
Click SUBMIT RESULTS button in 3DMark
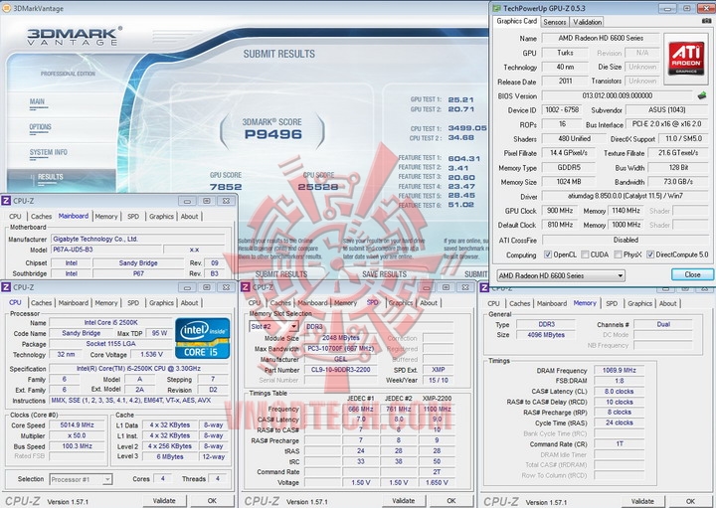[280, 274]
